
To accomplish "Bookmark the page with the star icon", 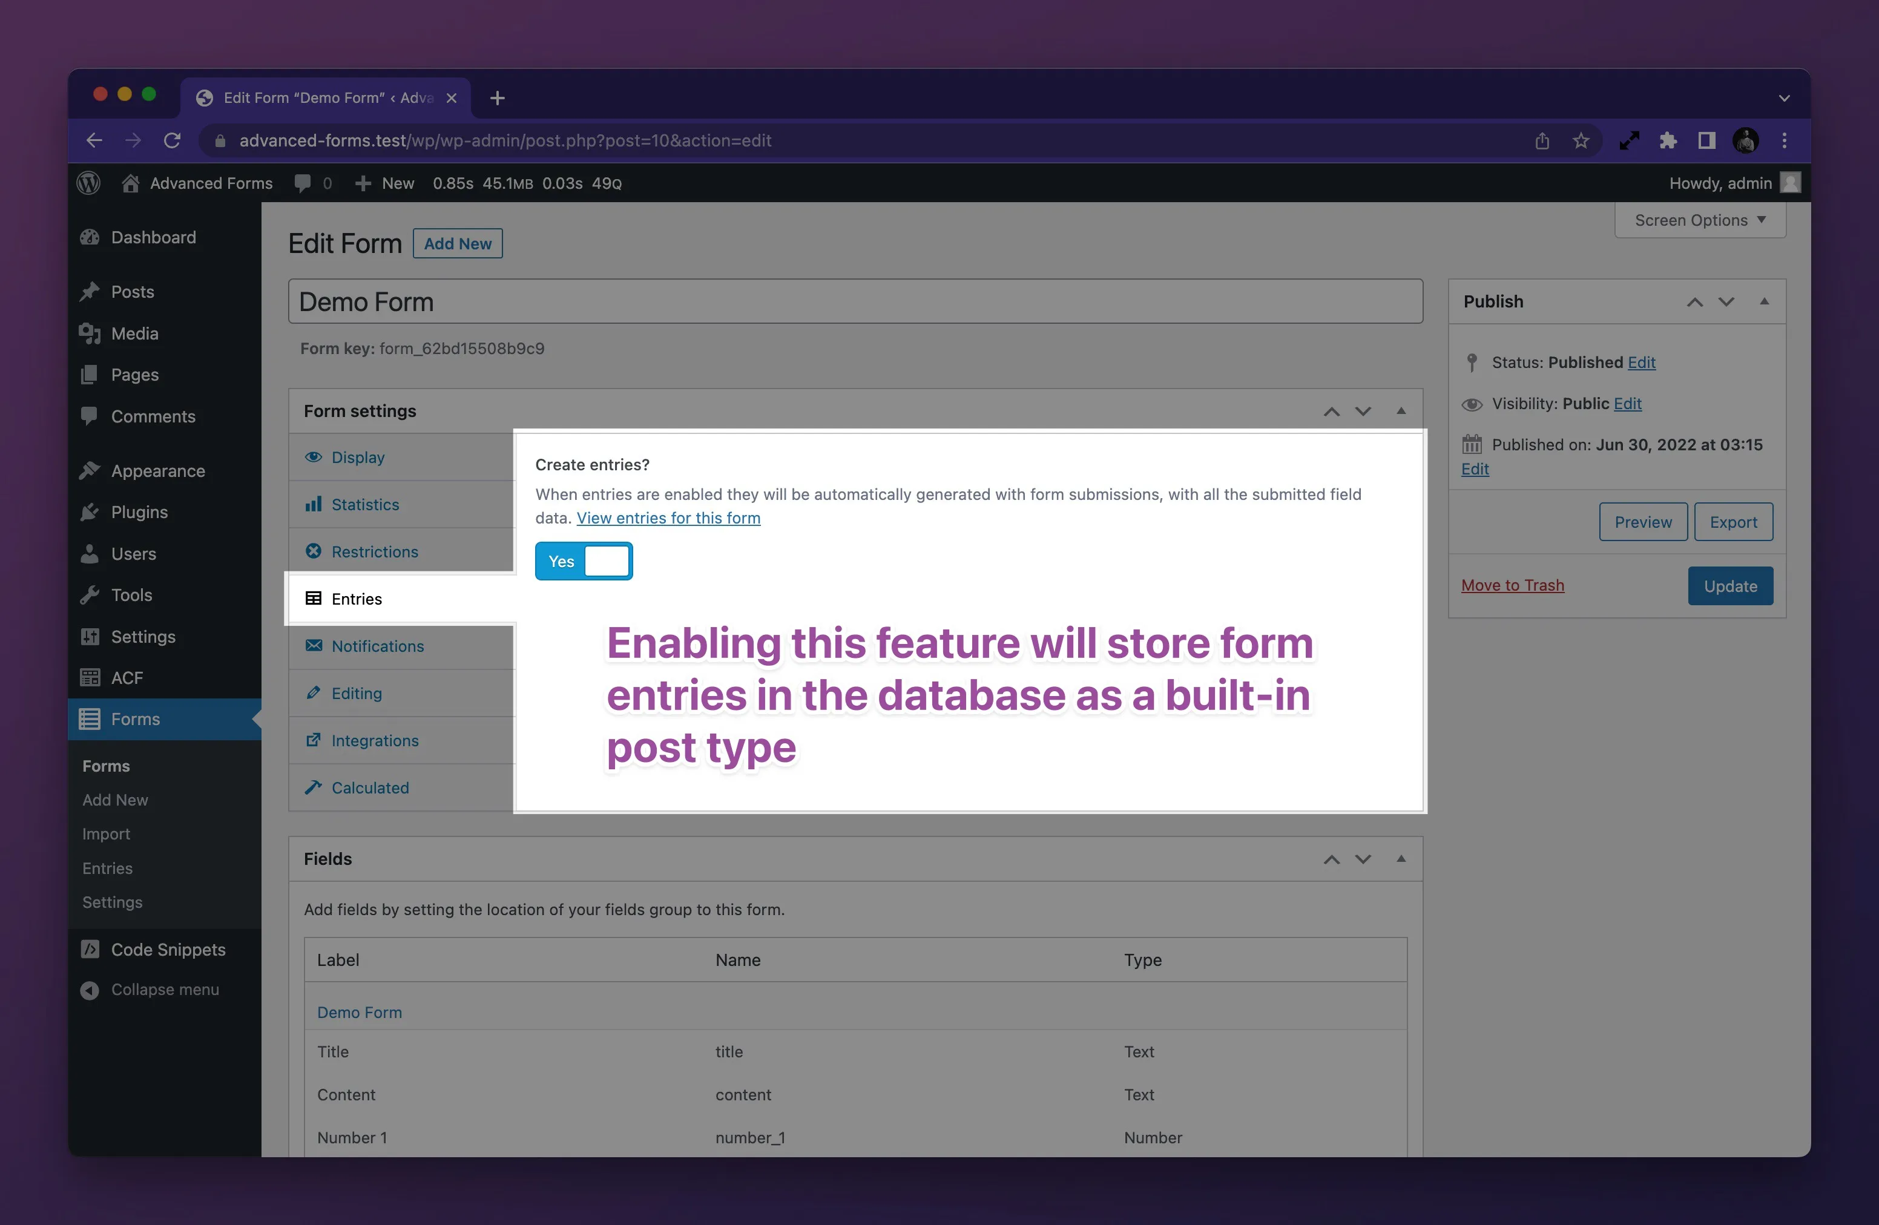I will [x=1581, y=140].
